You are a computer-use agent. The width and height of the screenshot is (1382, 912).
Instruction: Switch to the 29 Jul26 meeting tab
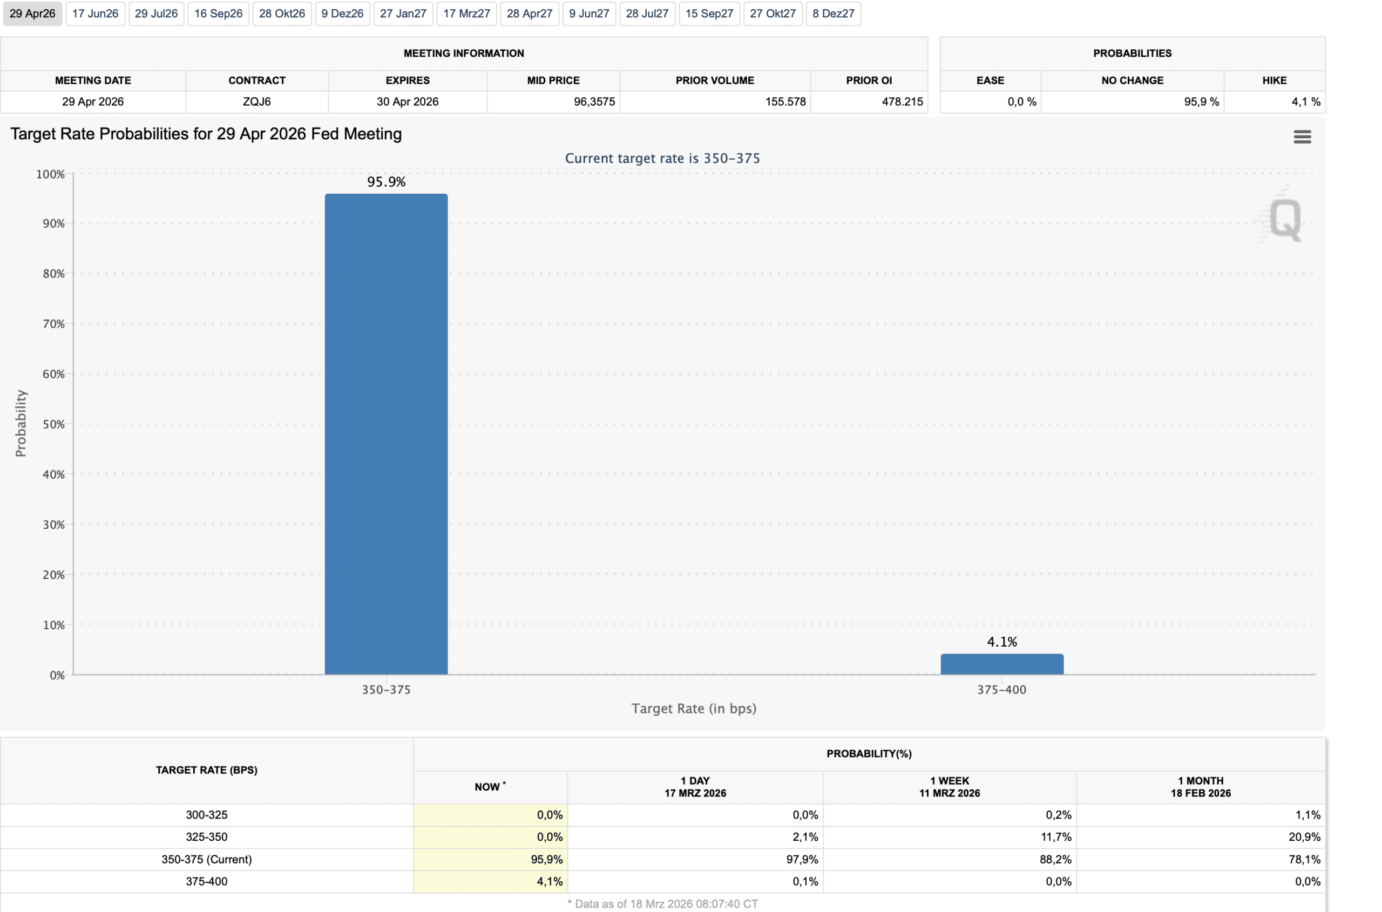pos(156,13)
